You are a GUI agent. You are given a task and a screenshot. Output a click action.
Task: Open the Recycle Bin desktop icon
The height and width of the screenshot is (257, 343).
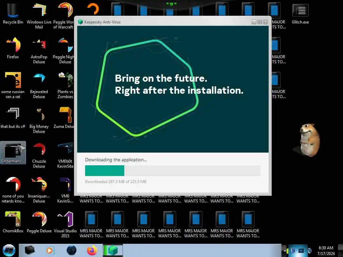13,13
